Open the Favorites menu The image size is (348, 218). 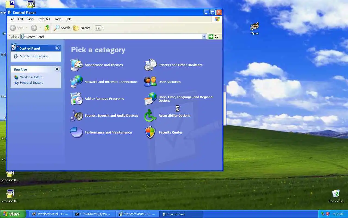44,19
